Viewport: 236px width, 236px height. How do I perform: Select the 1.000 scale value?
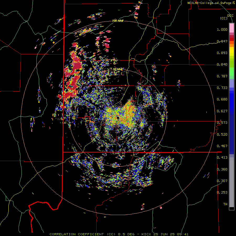(222, 29)
